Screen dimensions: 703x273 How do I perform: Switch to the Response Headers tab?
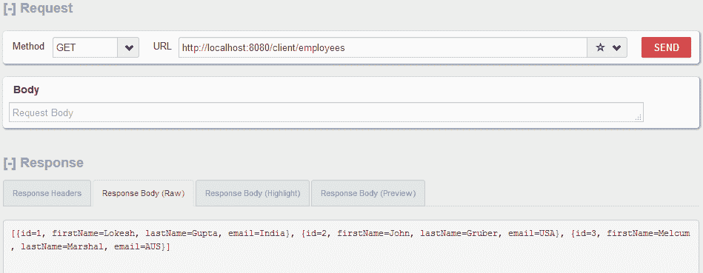(x=47, y=193)
